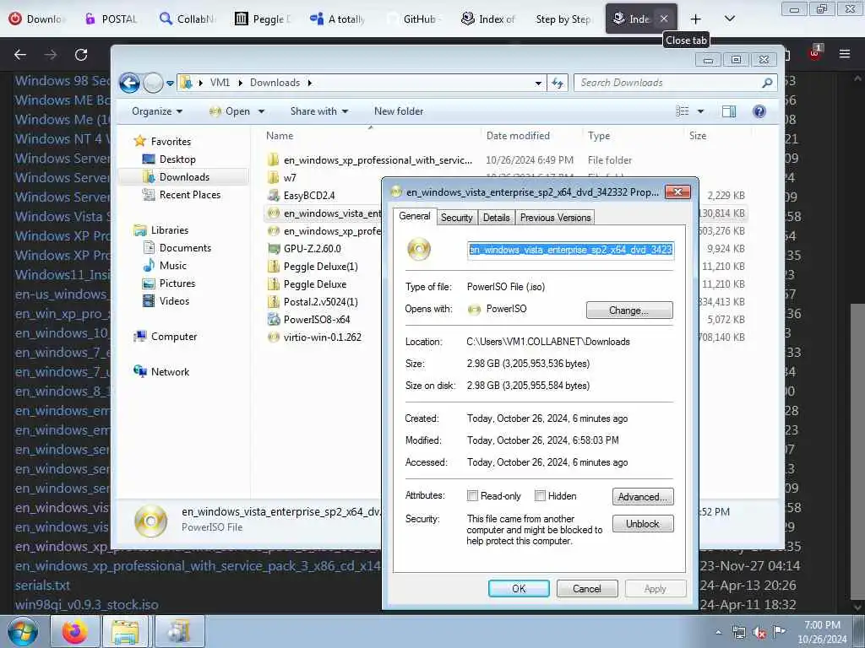Select the General tab
The height and width of the screenshot is (648, 865).
tap(415, 216)
